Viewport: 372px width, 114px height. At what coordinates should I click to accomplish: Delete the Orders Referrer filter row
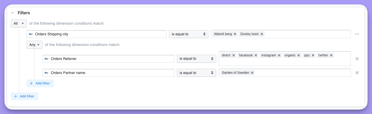(357, 59)
